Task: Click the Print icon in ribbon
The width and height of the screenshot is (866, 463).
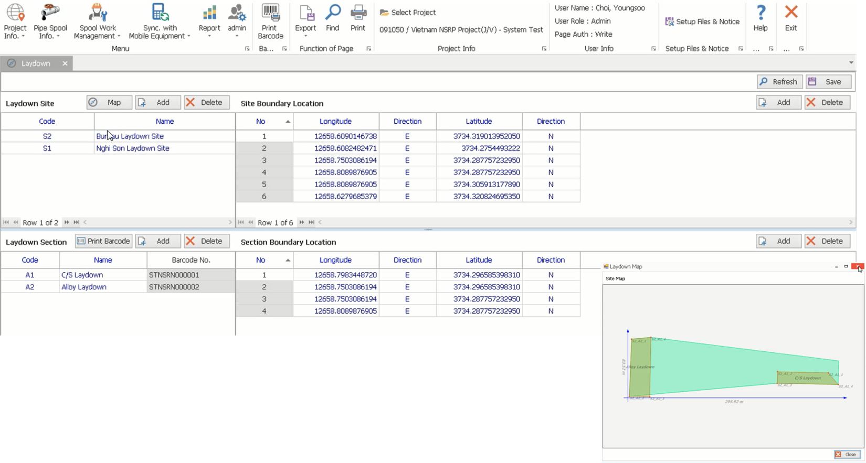Action: tap(358, 13)
